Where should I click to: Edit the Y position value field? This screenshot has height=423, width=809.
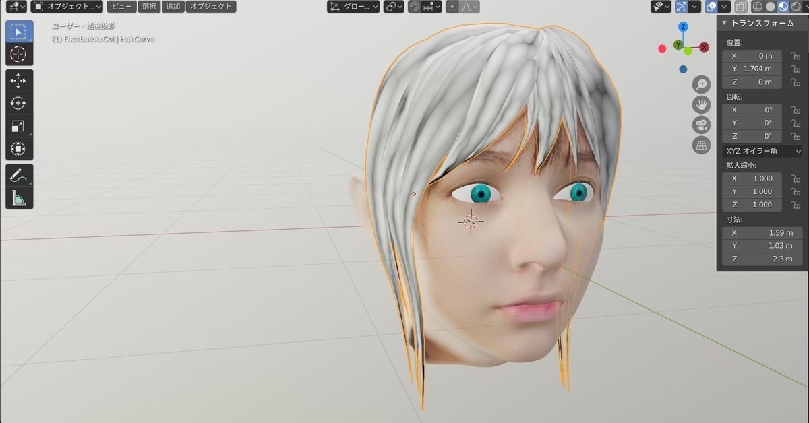click(752, 69)
